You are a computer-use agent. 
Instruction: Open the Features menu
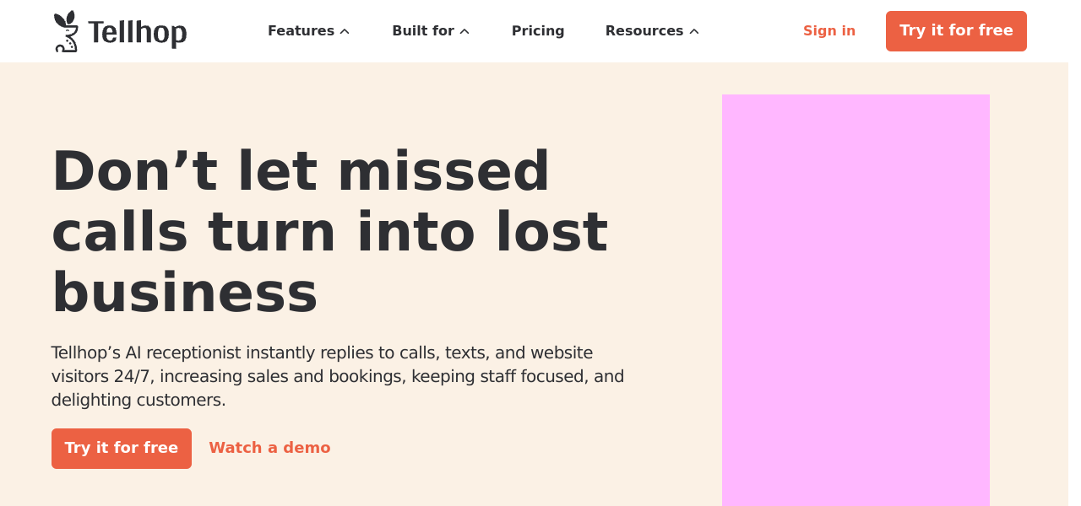301,31
